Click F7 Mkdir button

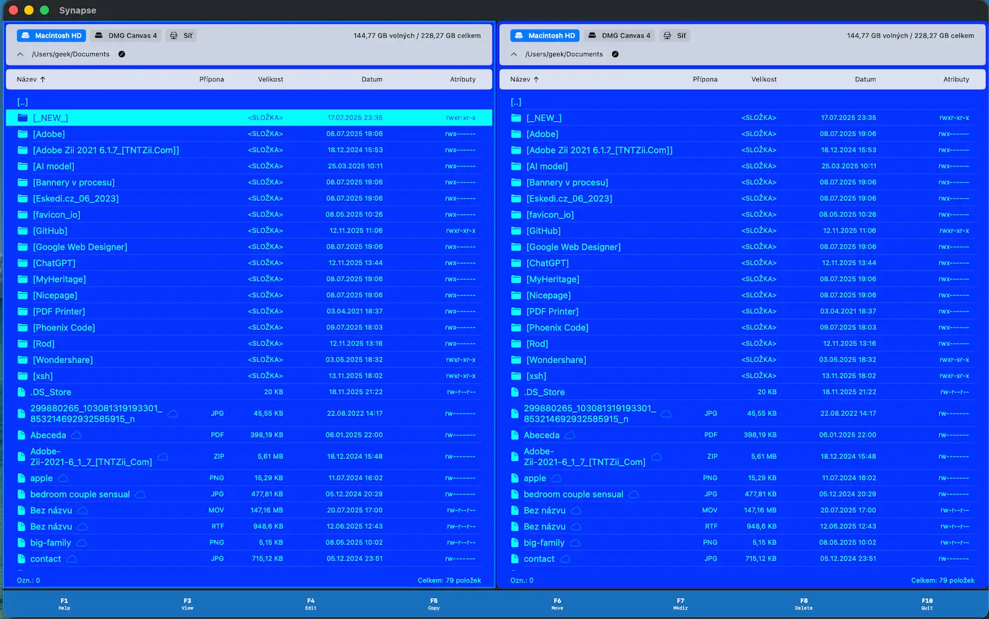point(680,604)
